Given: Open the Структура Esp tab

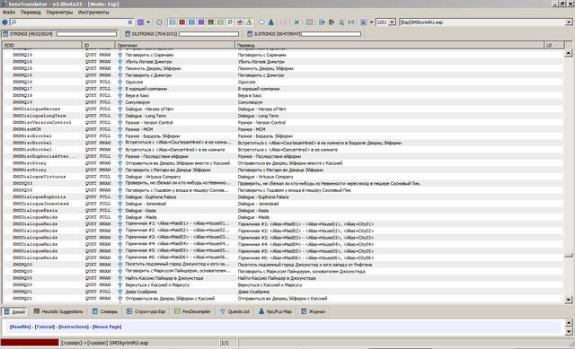Looking at the screenshot, I should pyautogui.click(x=146, y=311).
